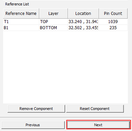Click the 33.240 location cell
Screen dimensions: 132x131
coord(83,22)
